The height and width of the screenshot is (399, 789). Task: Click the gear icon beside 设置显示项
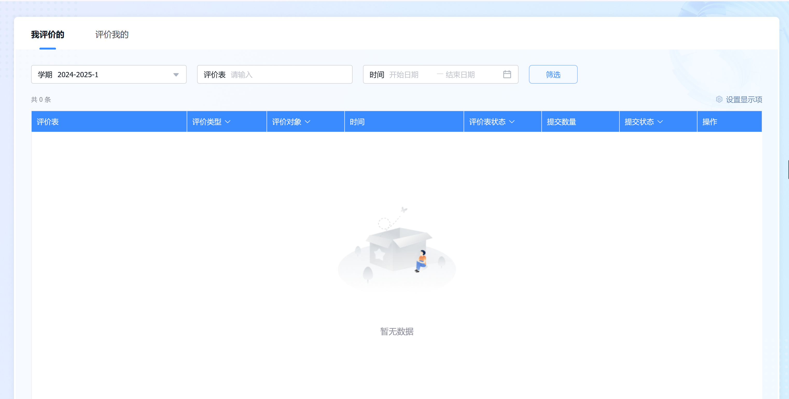click(x=719, y=99)
